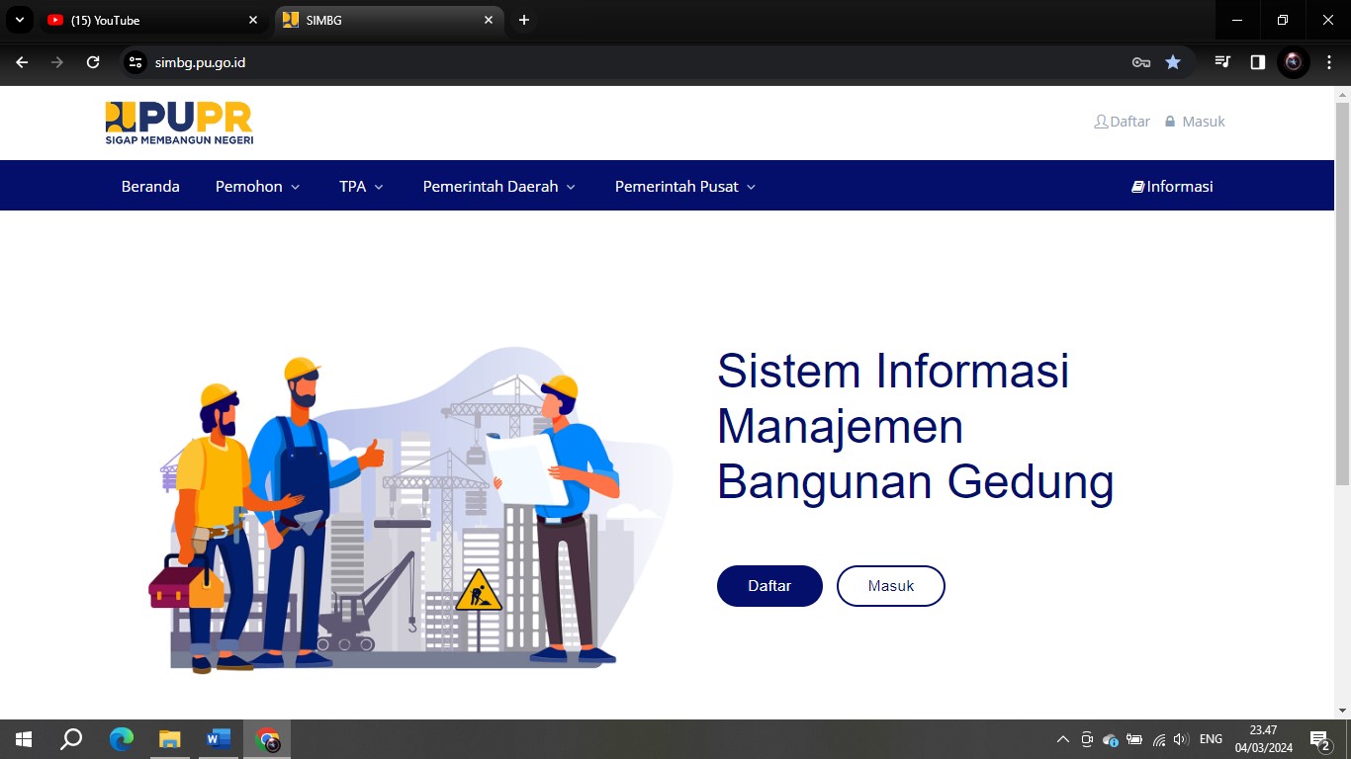Open Chrome side panel icon
The image size is (1351, 759).
(1258, 62)
